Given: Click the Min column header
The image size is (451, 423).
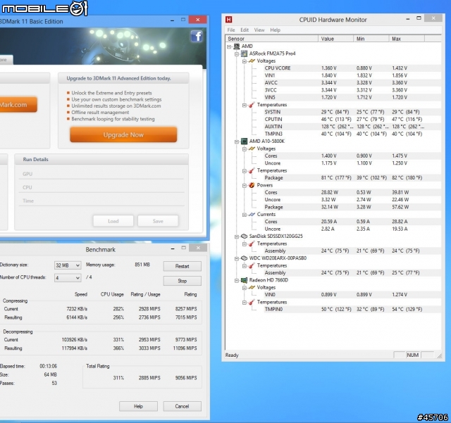Looking at the screenshot, I should click(371, 39).
